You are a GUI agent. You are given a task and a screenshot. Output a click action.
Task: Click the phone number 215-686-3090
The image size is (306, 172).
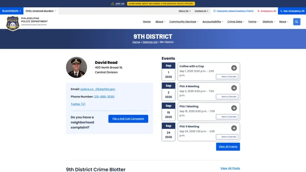coord(104,96)
